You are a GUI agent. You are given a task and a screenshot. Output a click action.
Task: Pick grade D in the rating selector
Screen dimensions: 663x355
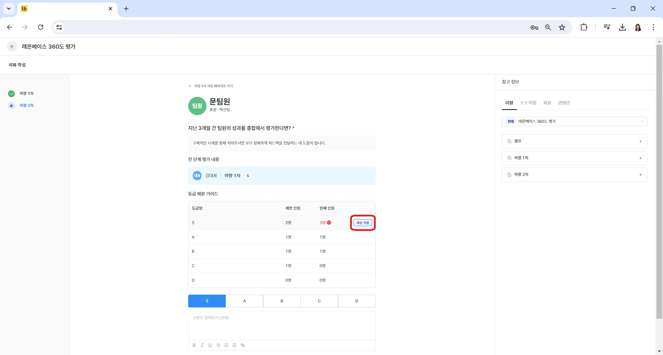coord(357,301)
